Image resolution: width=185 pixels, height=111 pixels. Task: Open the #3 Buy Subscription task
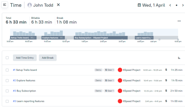[24, 91]
